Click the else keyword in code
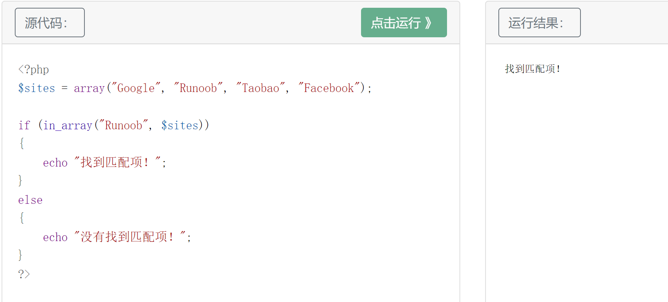Viewport: 668px width, 302px height. click(30, 200)
